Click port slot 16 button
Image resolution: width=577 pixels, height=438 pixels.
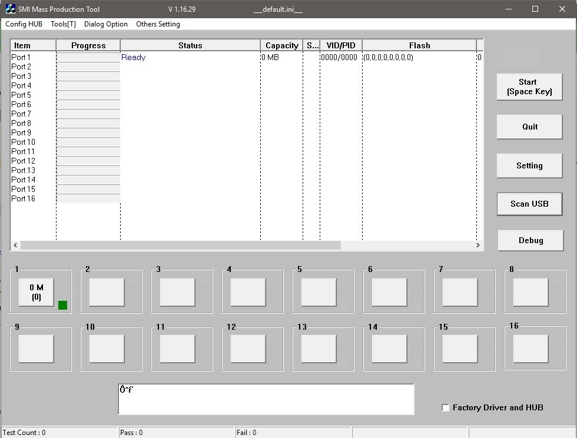[530, 349]
